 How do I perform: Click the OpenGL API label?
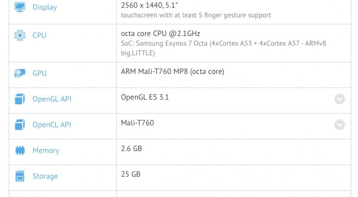[52, 99]
